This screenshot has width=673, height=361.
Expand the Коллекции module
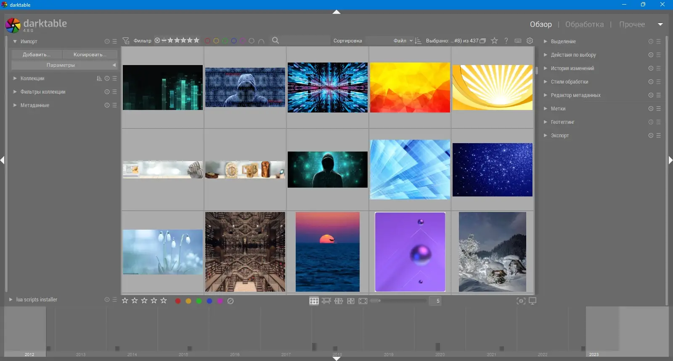15,78
